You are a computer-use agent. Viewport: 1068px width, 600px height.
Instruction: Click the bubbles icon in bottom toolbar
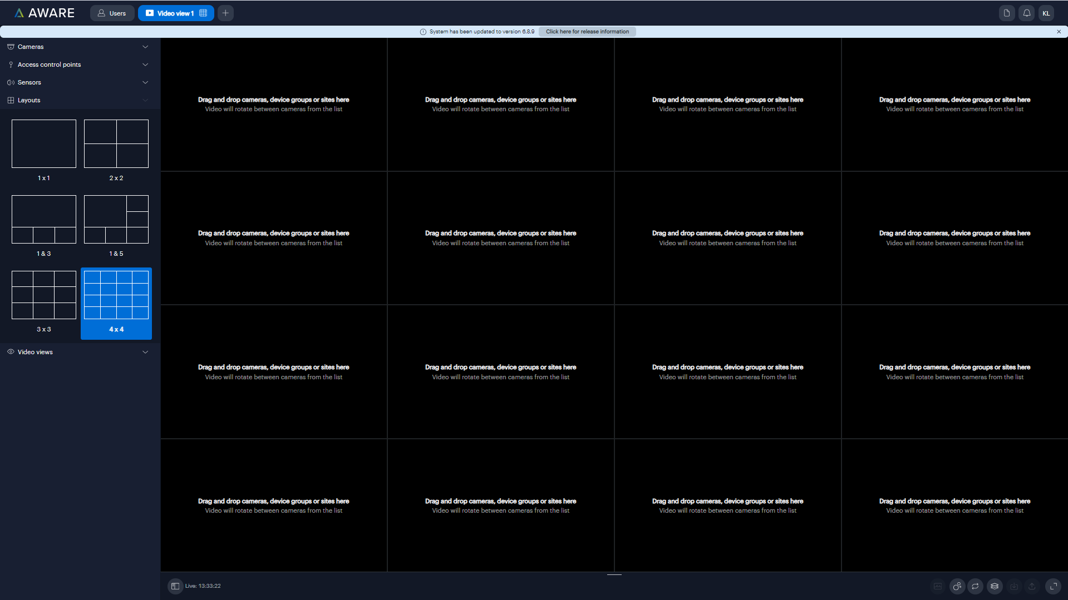957,586
